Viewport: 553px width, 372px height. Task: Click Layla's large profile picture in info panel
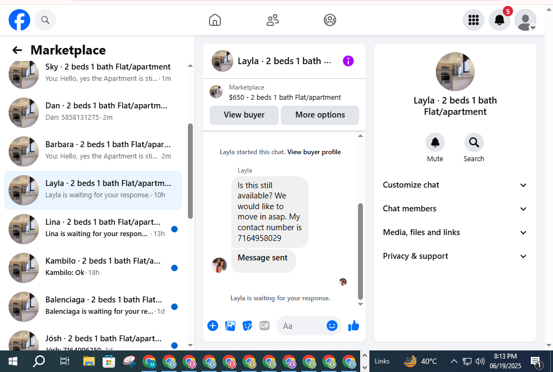point(455,72)
